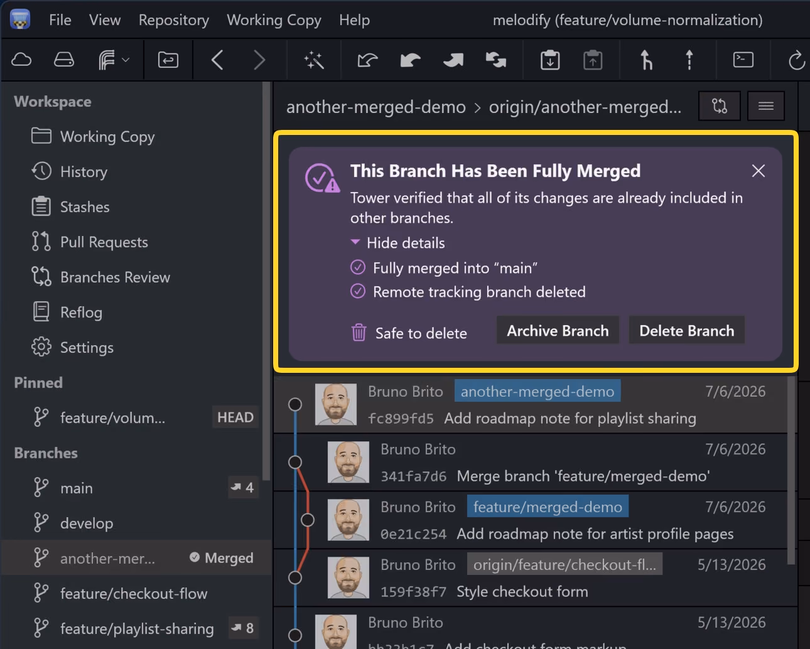Click the Save Stash icon

[x=550, y=60]
